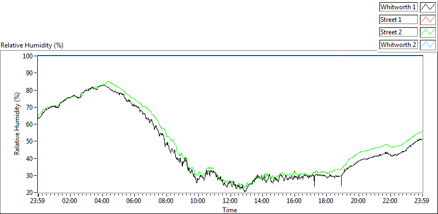Image resolution: width=438 pixels, height=214 pixels.
Task: Click the 70 value on y-axis
Action: tap(30, 108)
